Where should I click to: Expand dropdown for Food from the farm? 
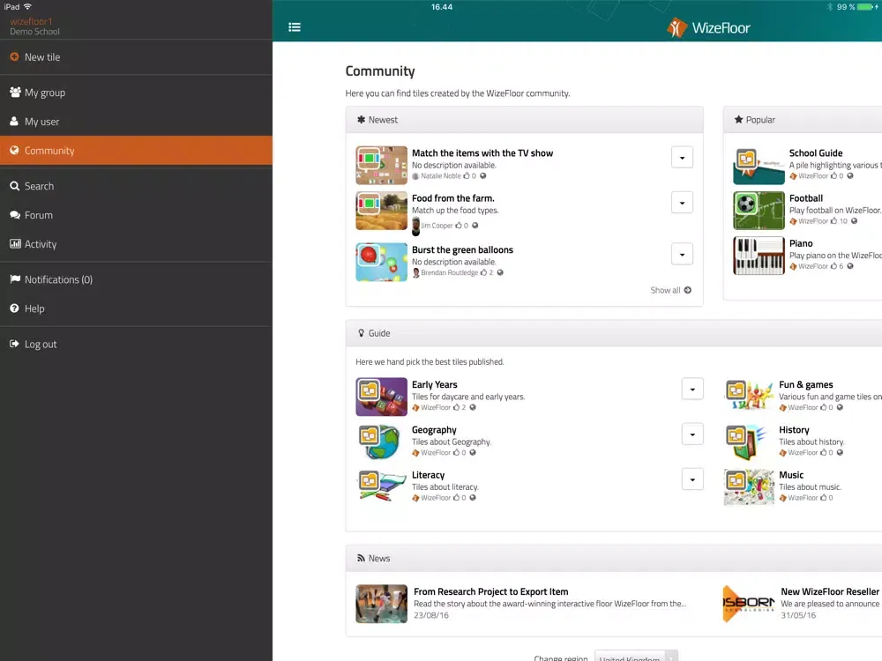[682, 203]
